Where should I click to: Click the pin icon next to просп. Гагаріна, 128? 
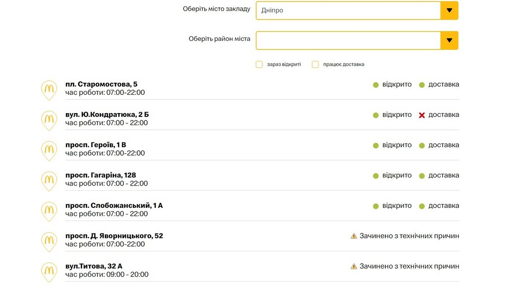49,181
